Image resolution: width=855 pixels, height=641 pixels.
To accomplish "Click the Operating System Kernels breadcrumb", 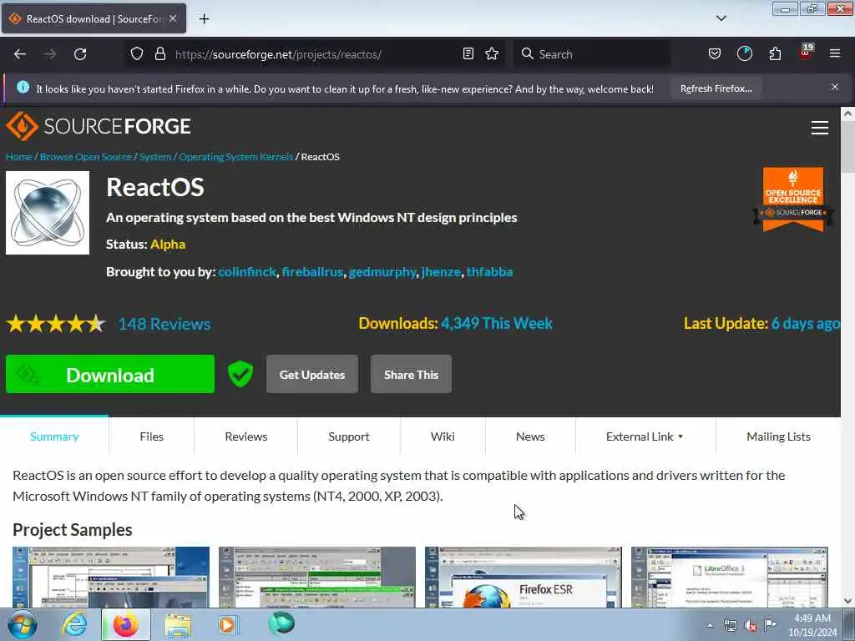I will (236, 156).
